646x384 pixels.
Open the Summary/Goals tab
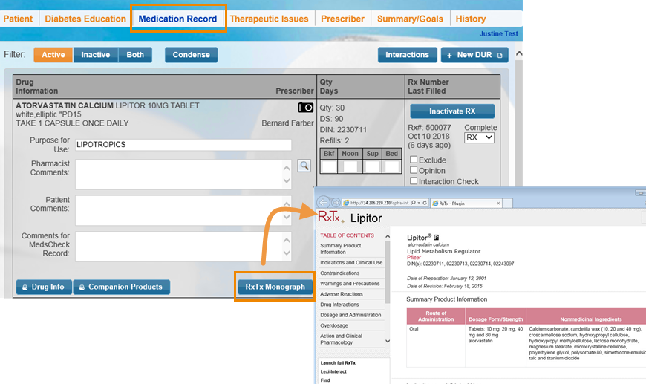pyautogui.click(x=411, y=19)
